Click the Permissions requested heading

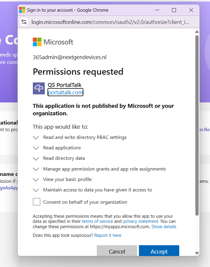[x=78, y=71]
